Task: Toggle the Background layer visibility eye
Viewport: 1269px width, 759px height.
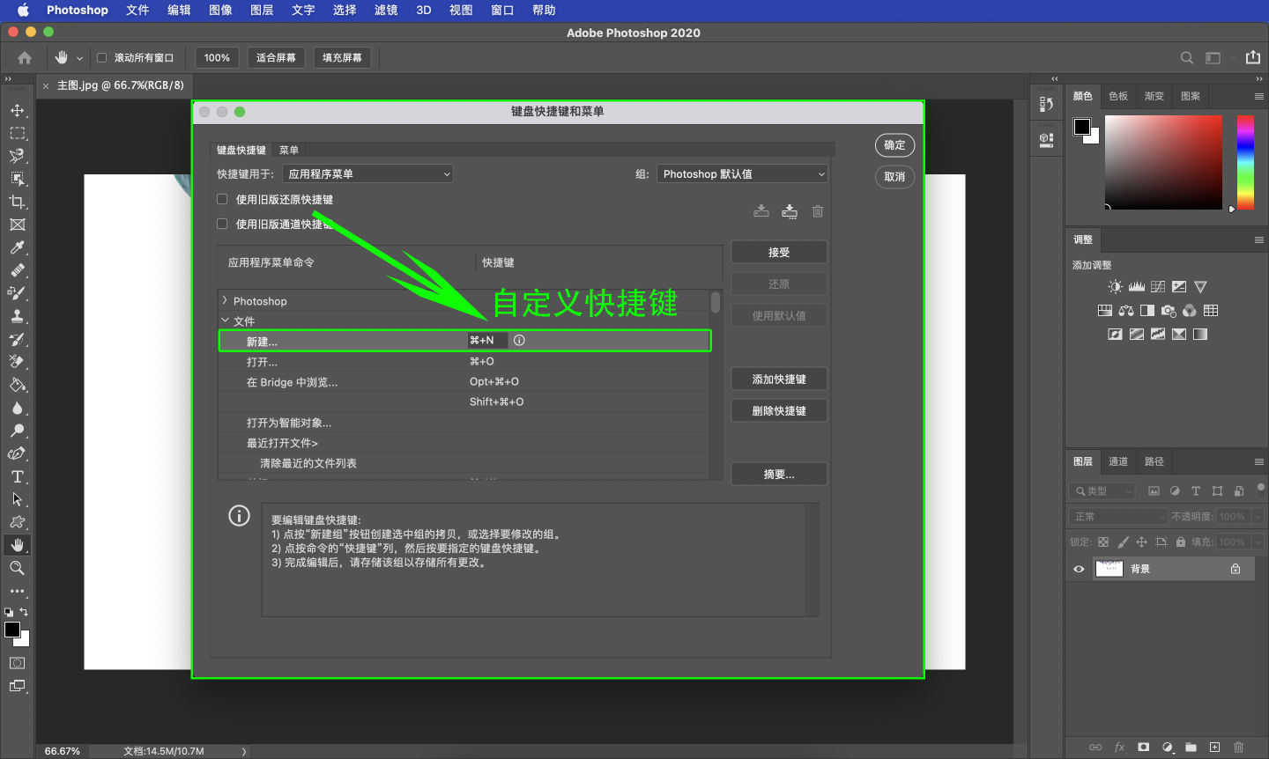Action: [1078, 569]
